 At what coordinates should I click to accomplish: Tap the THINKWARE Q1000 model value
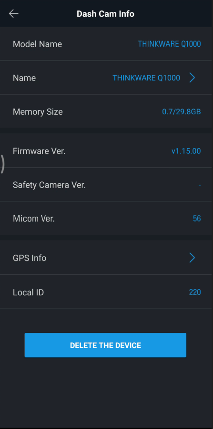click(169, 44)
